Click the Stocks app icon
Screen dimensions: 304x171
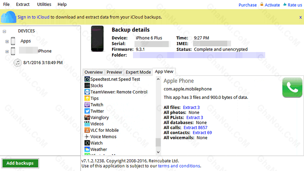pyautogui.click(x=87, y=85)
